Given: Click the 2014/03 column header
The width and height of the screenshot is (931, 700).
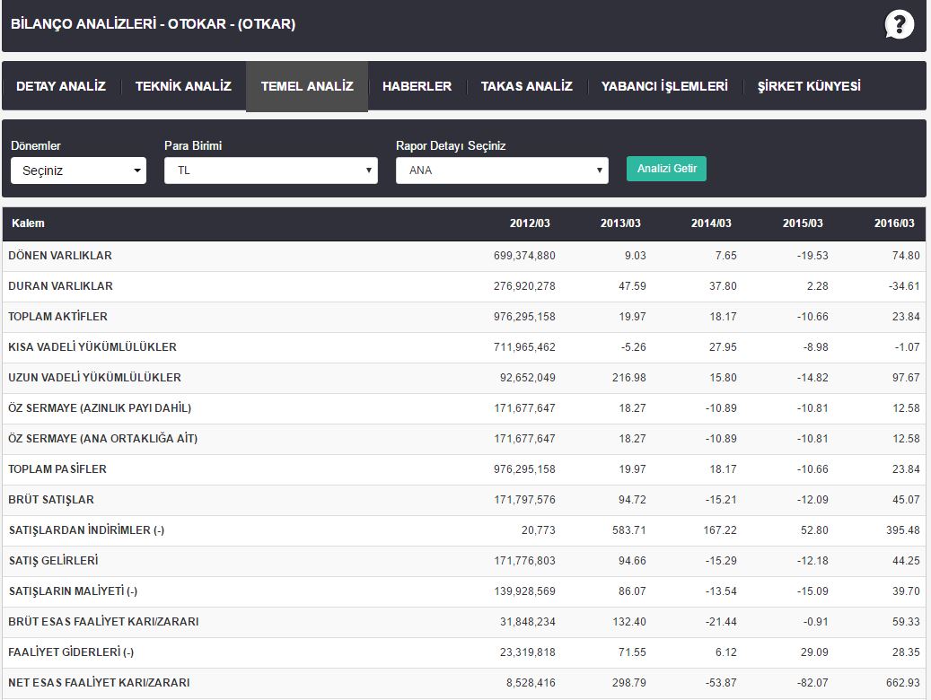Looking at the screenshot, I should (x=711, y=223).
